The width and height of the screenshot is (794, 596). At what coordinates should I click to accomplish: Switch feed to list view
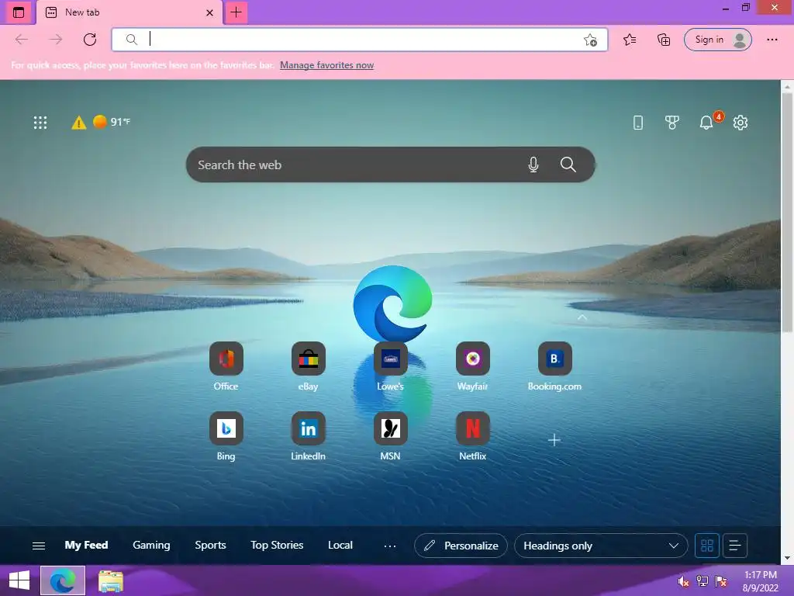click(x=735, y=546)
